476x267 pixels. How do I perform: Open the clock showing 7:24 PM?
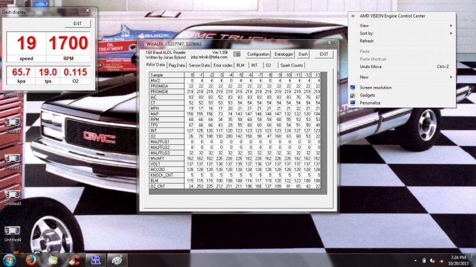point(458,260)
